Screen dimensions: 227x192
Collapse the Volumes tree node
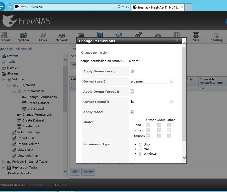point(4,79)
